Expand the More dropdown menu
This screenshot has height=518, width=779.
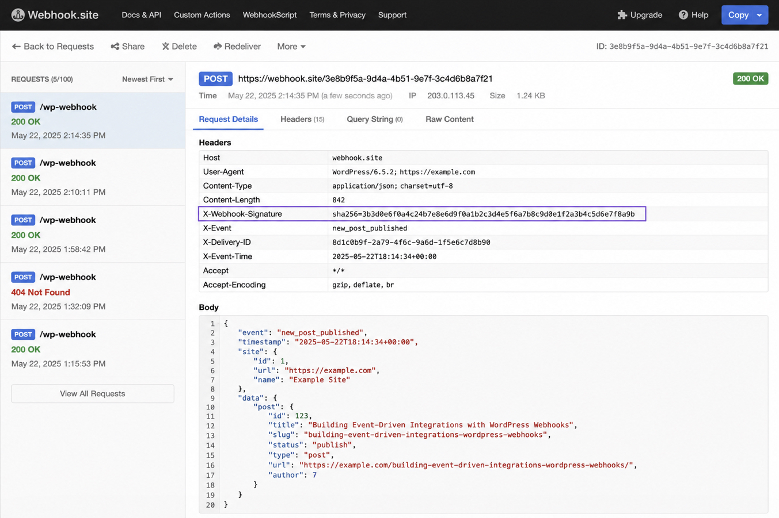point(291,47)
